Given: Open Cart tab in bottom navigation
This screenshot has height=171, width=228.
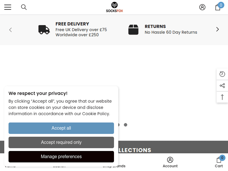Looking at the screenshot, I should pos(219,162).
